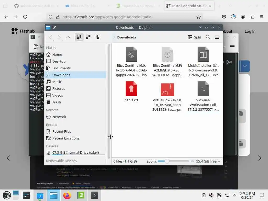This screenshot has width=268, height=201.
Task: Show previous Flathub screenshot arrow
Action: [x=8, y=158]
